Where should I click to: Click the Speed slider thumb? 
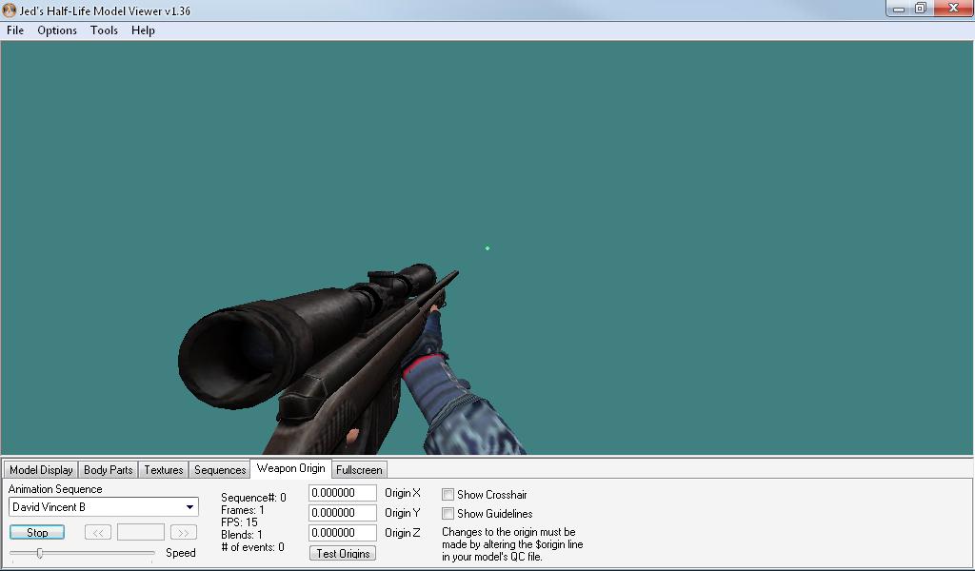pyautogui.click(x=40, y=552)
